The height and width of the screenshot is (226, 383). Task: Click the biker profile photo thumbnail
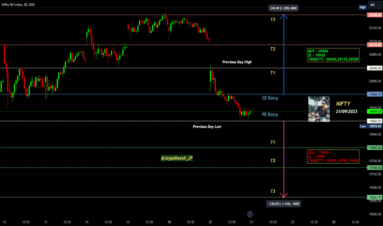319,109
